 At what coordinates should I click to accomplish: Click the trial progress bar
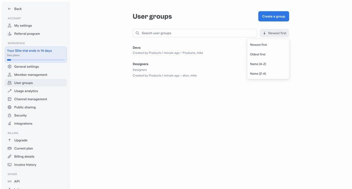36,60
